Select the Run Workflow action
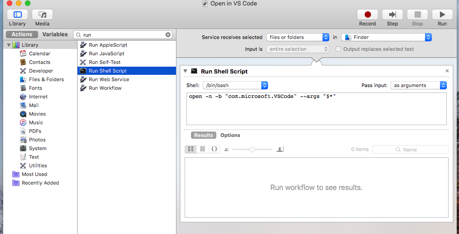459x234 pixels. coord(127,88)
